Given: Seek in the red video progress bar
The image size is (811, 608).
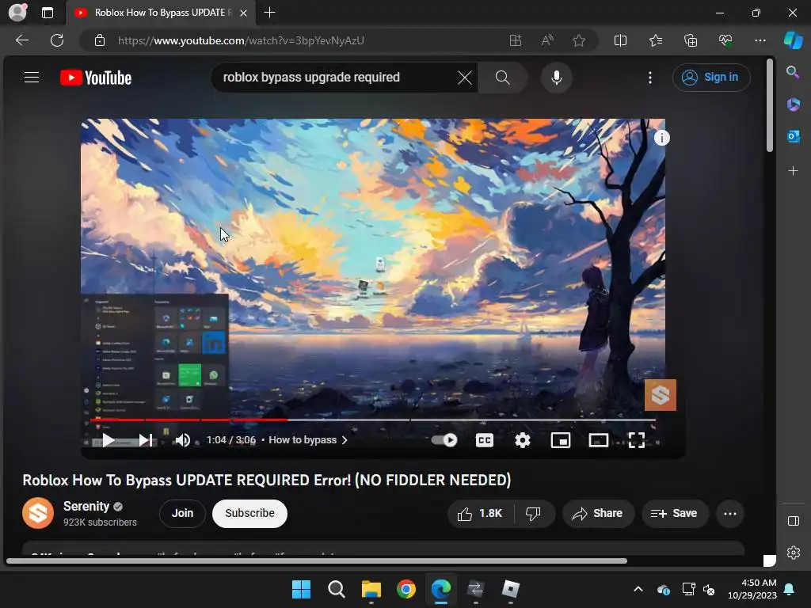Looking at the screenshot, I should point(372,420).
